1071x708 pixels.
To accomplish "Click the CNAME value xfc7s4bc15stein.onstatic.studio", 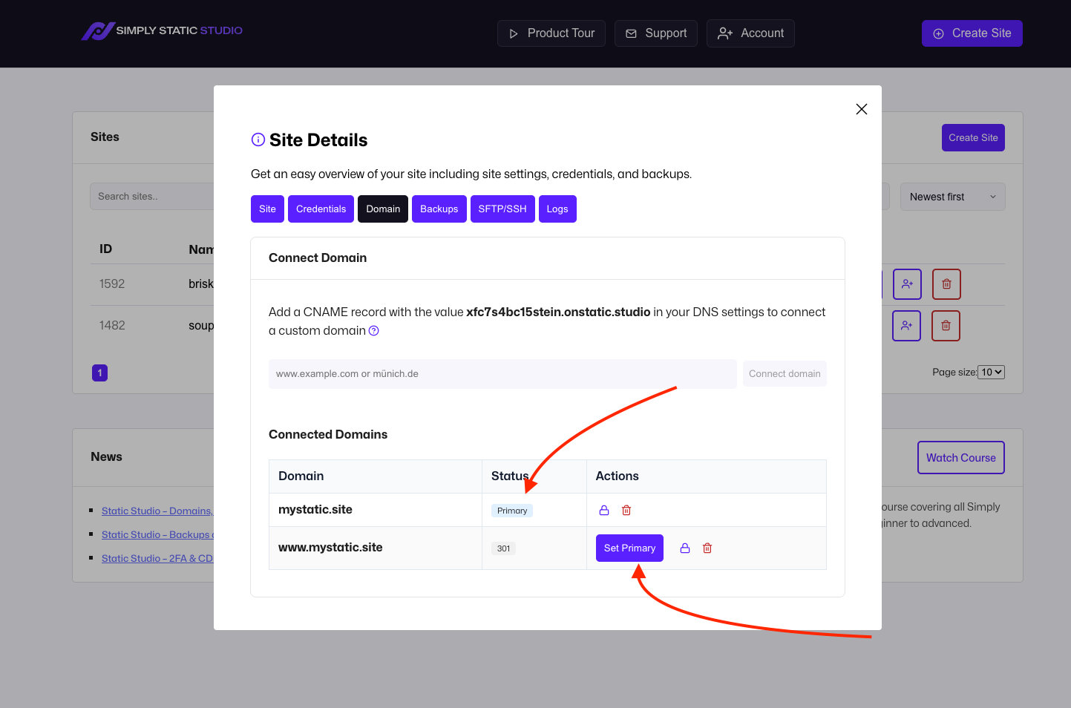I will pos(558,312).
